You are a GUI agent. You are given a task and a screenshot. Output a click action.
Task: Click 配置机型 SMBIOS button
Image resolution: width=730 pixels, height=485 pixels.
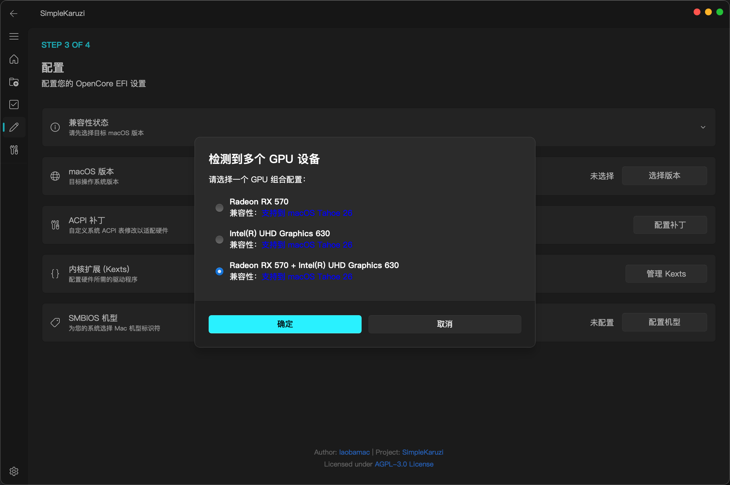click(664, 322)
